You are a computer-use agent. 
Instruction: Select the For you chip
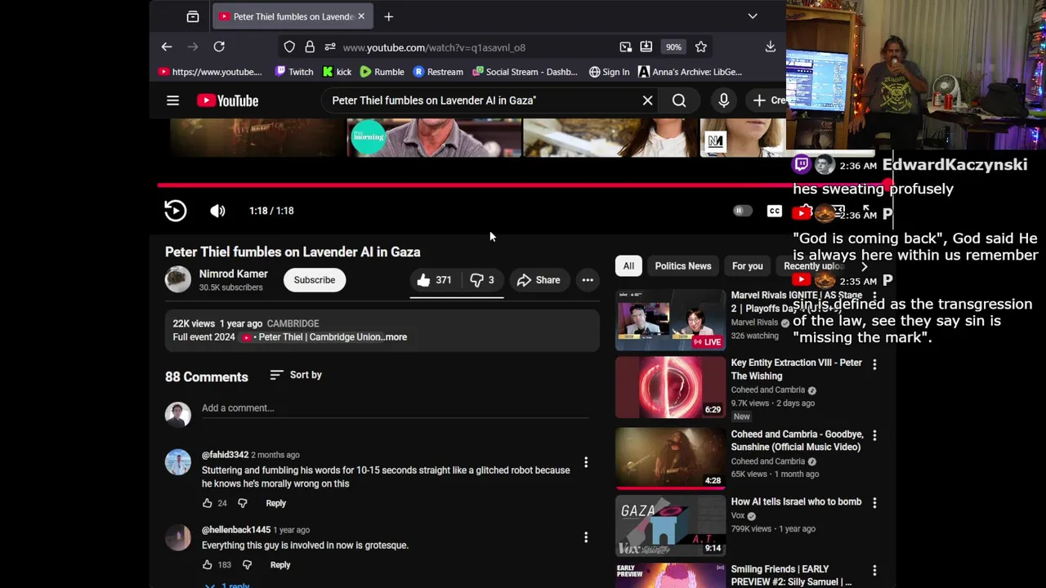tap(748, 265)
